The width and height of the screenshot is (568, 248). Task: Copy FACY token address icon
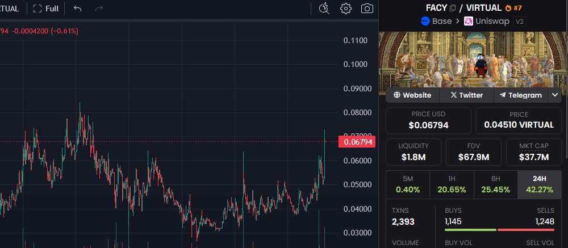click(x=453, y=8)
